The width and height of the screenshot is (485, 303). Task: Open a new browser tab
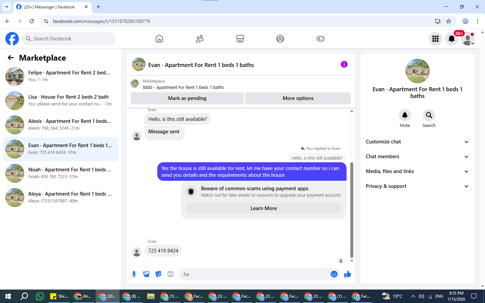[x=98, y=7]
